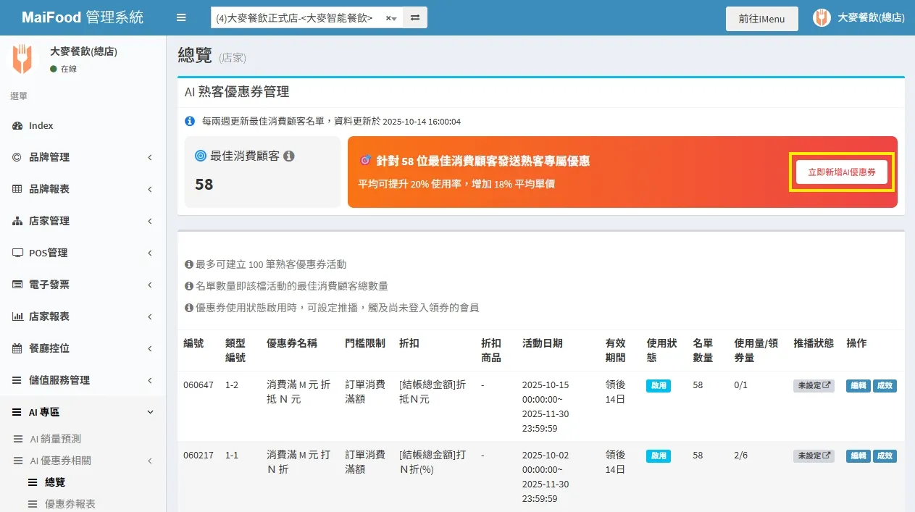Screen dimensions: 915x512
Task: Toggle 啟用 status for coupon 060647
Action: point(658,386)
